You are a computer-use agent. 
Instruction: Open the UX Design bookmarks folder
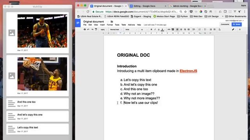(211, 16)
